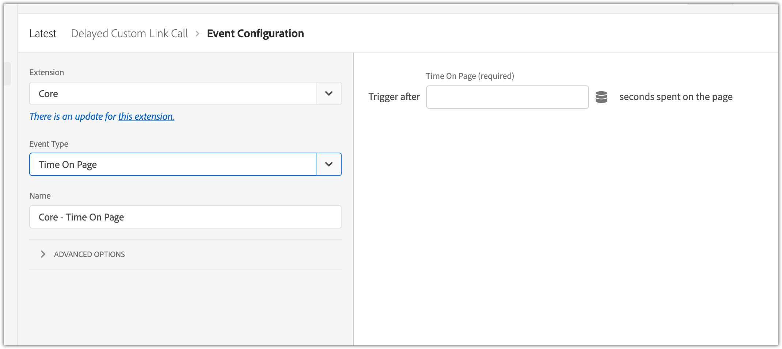The image size is (782, 349).
Task: Open the Event Type dropdown arrow
Action: pos(329,164)
